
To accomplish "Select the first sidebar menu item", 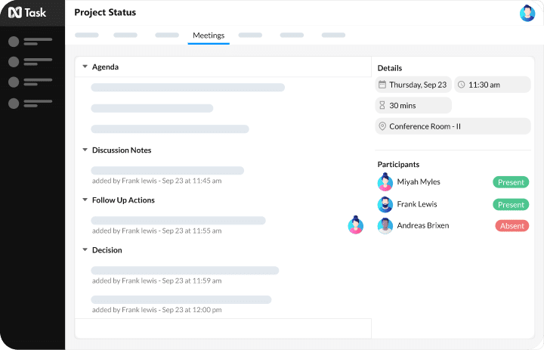I will tap(30, 41).
